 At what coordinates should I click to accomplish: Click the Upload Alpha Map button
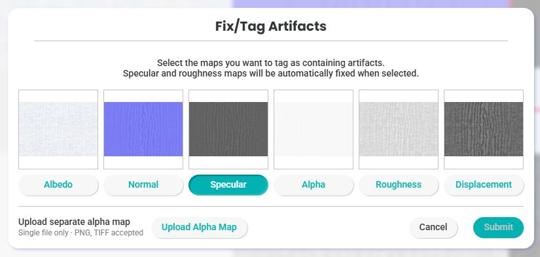pos(200,228)
